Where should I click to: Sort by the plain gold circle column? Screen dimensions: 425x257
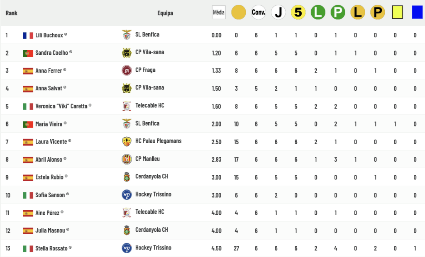[238, 12]
